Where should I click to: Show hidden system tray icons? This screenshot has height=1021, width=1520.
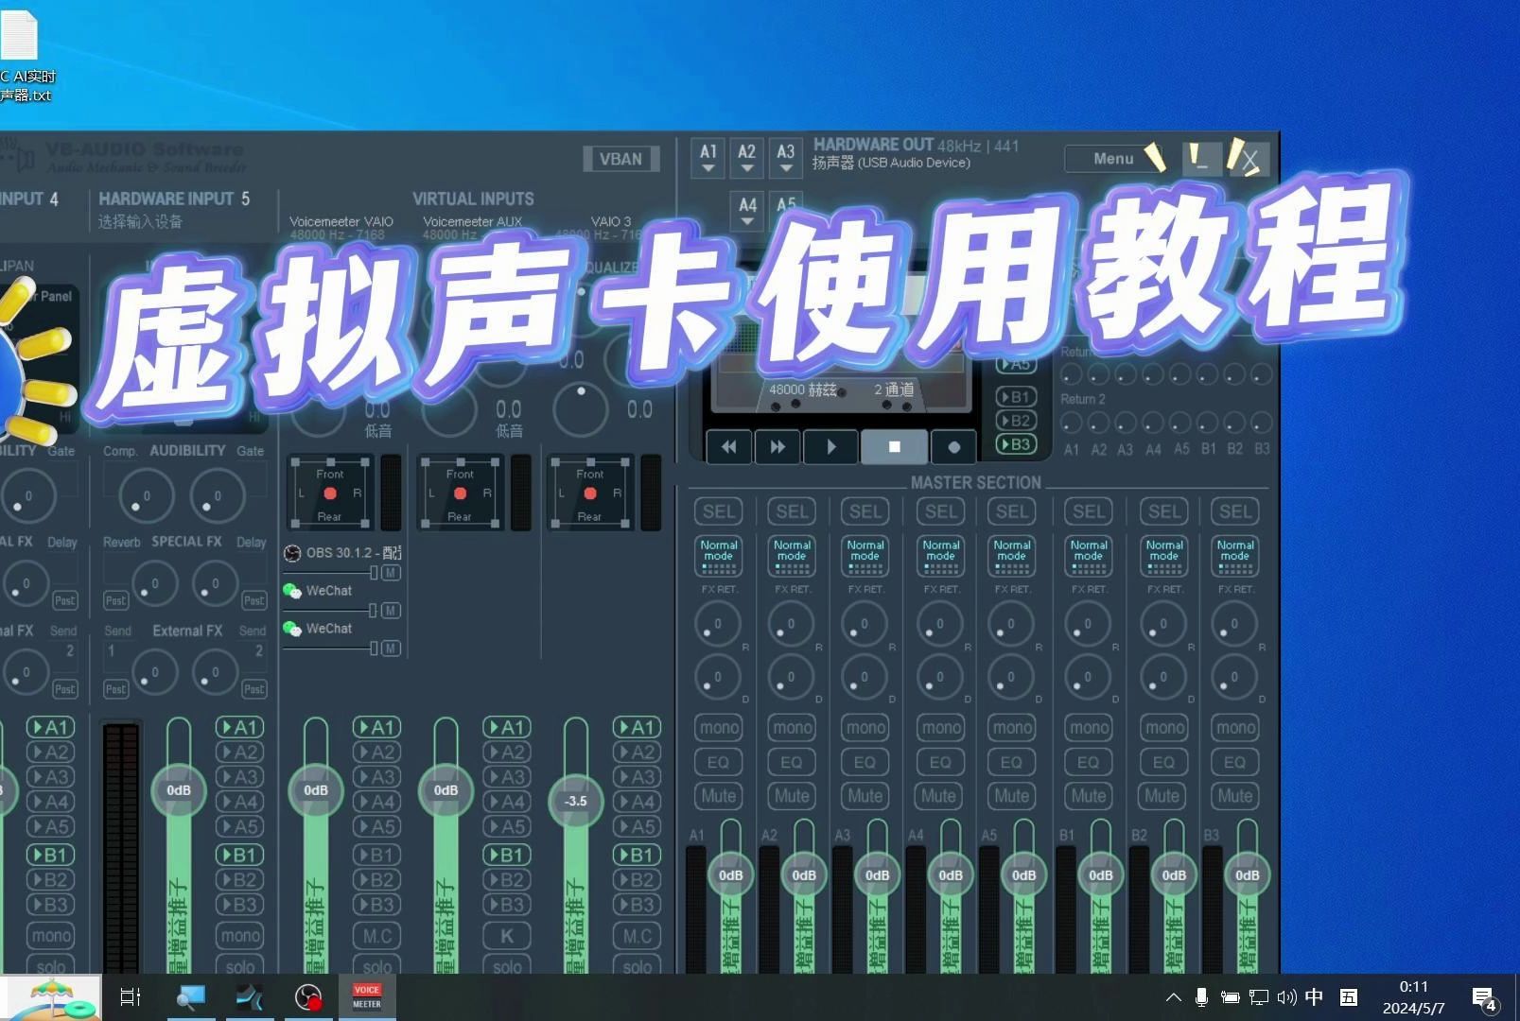coord(1174,997)
